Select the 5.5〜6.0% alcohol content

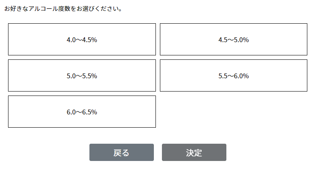[234, 75]
